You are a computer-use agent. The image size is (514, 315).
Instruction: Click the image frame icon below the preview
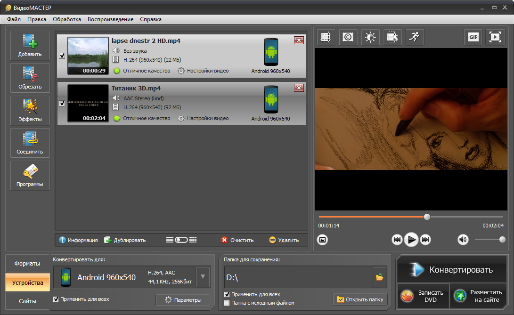pos(323,240)
